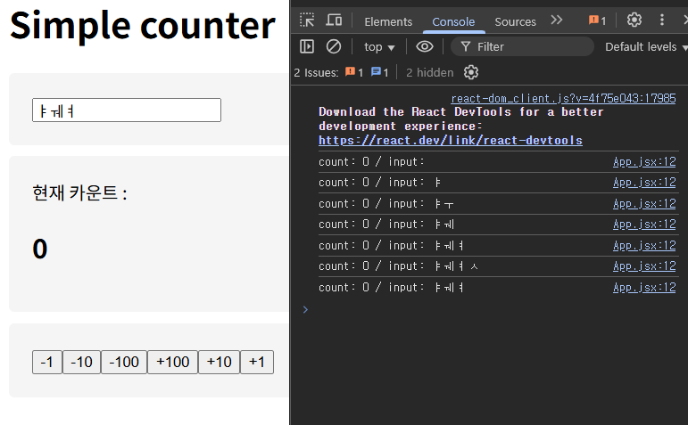Open App.jsx:12 link of last log row
Viewport: 688px width, 425px height.
tap(644, 288)
